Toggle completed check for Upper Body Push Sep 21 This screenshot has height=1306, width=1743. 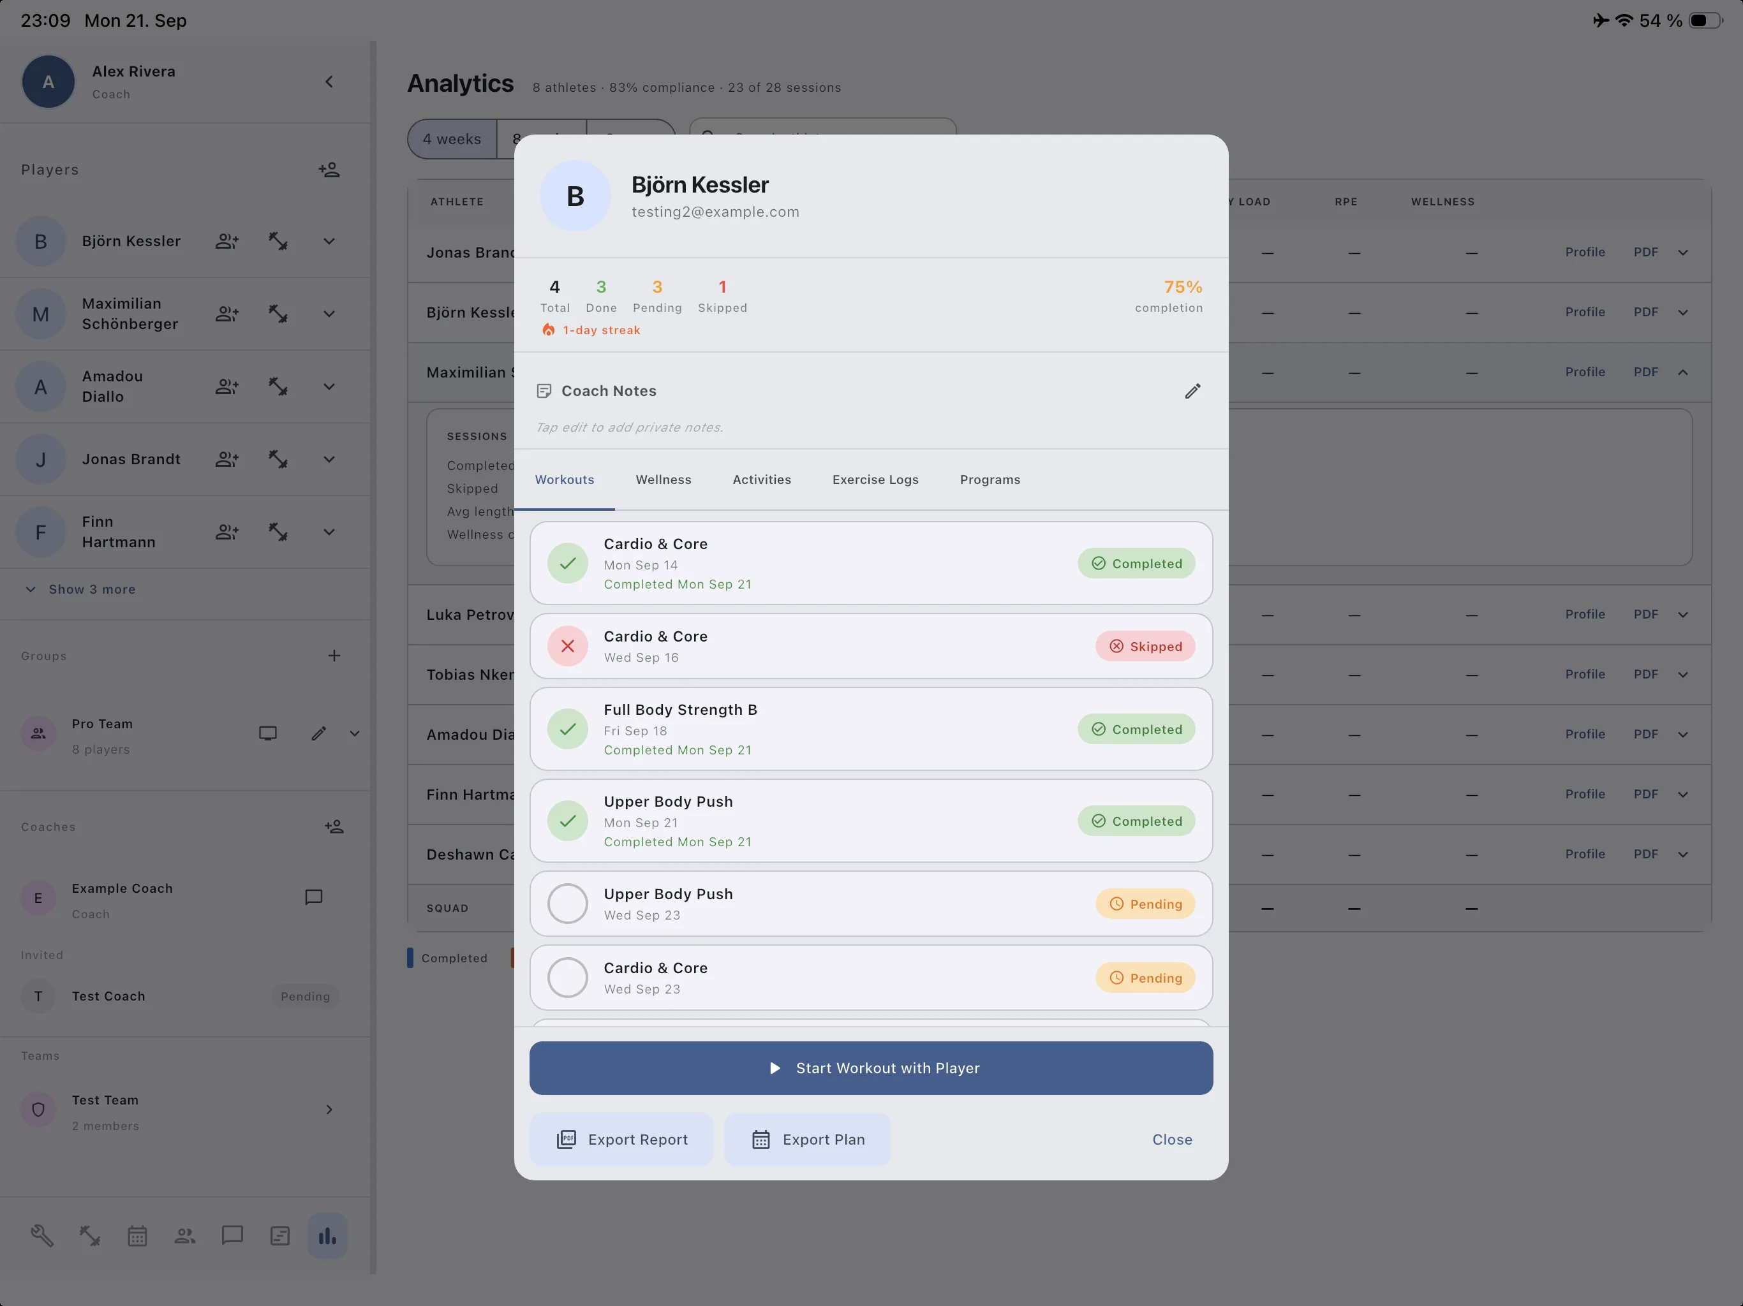[567, 821]
